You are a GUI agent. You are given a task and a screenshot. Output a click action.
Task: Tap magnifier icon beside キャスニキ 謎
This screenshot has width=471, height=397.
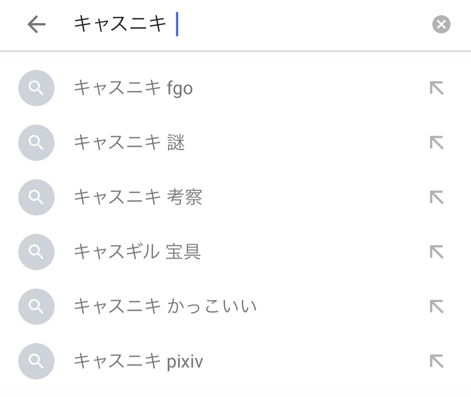36,143
